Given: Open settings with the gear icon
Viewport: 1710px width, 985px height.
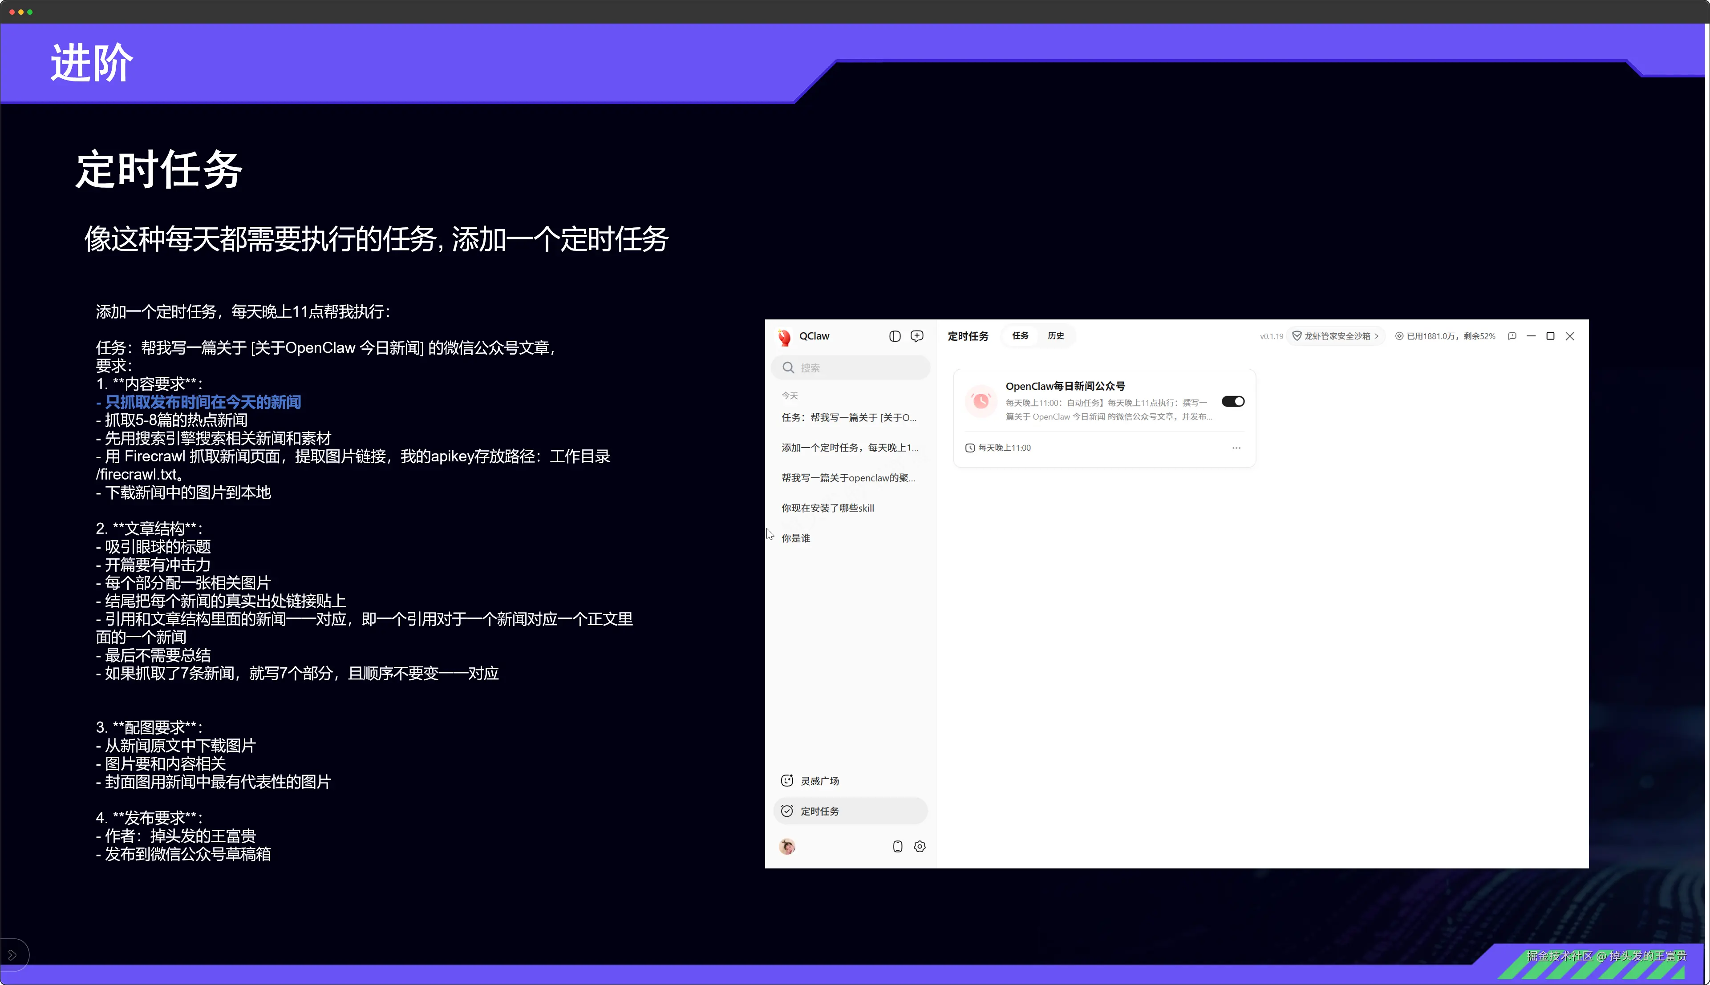Looking at the screenshot, I should click(x=920, y=846).
